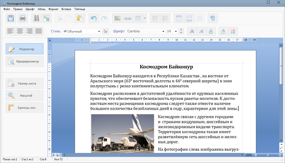The width and height of the screenshot is (285, 163).
Task: Open the page header editing icon
Action: pyautogui.click(x=179, y=18)
